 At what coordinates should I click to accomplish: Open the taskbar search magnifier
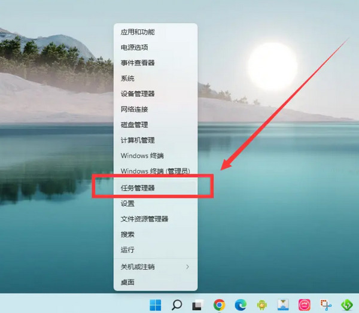(177, 305)
